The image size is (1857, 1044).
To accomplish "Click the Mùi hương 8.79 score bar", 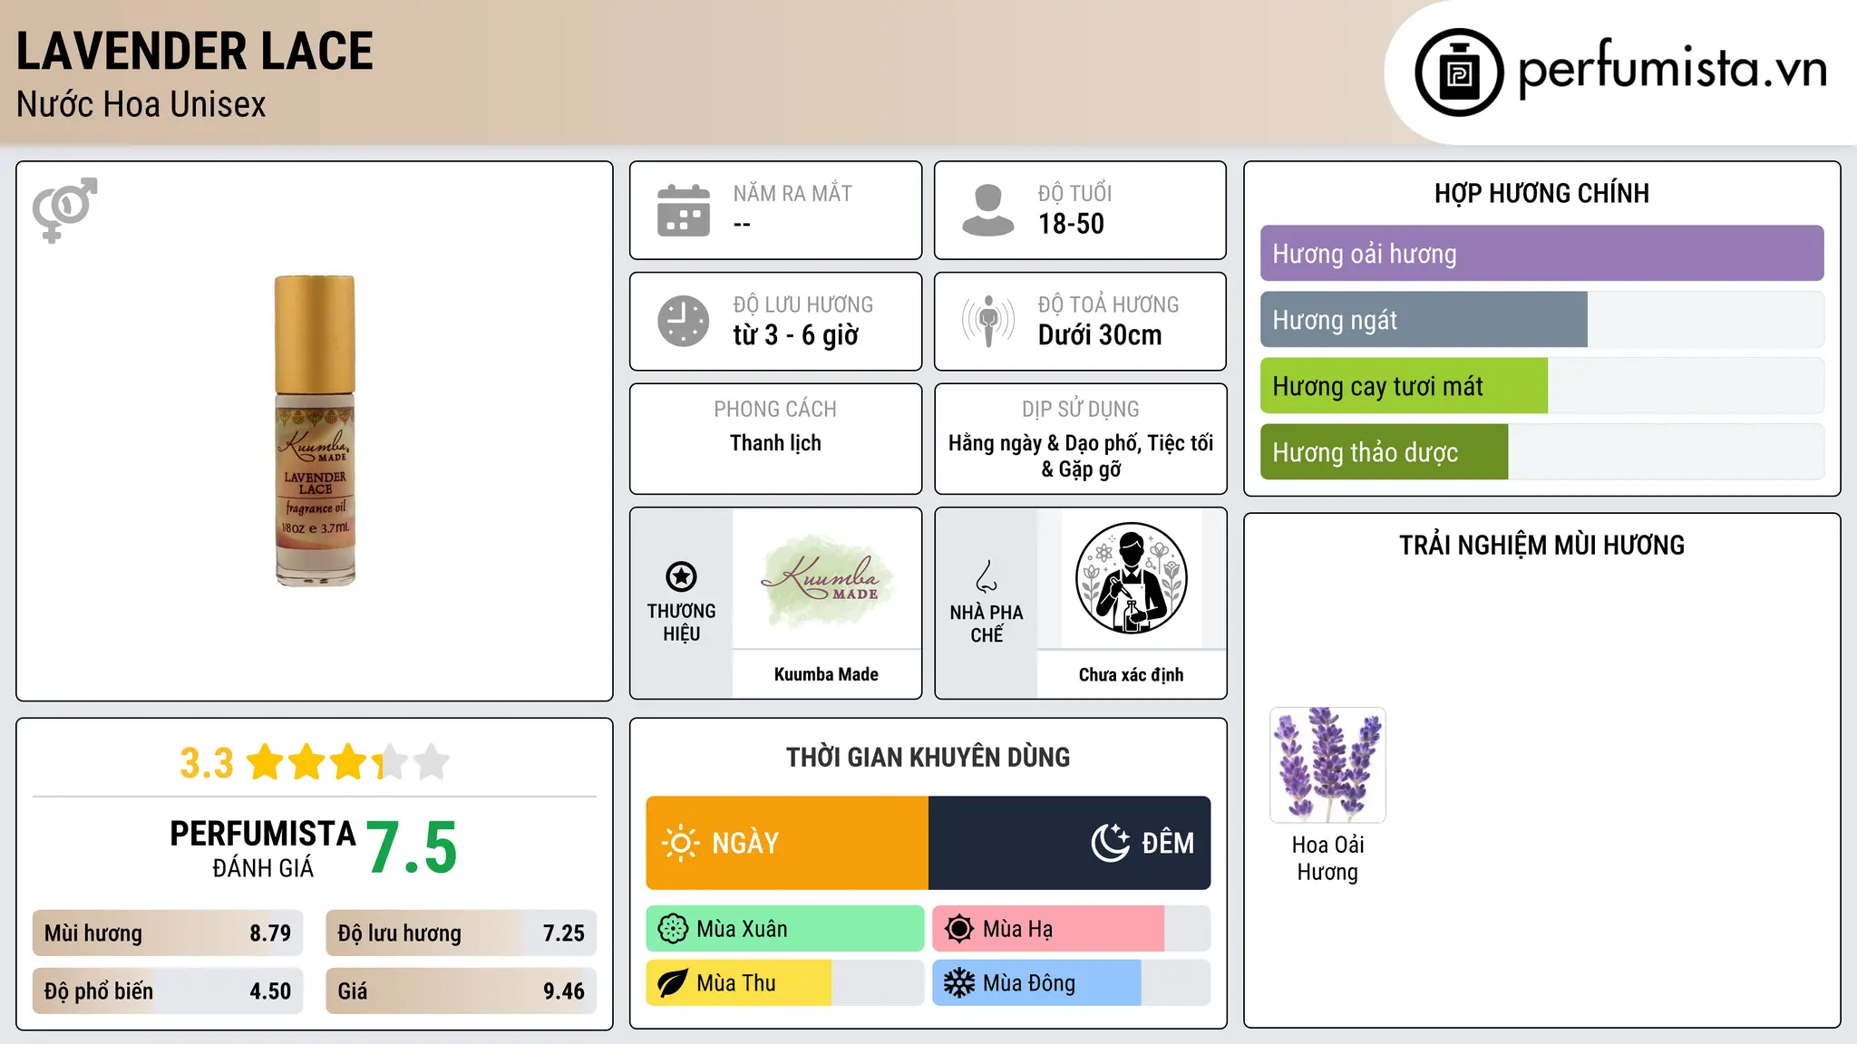I will click(168, 933).
